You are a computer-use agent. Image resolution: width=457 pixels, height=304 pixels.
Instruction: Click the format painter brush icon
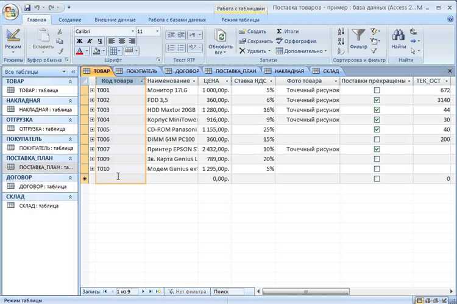tap(60, 51)
